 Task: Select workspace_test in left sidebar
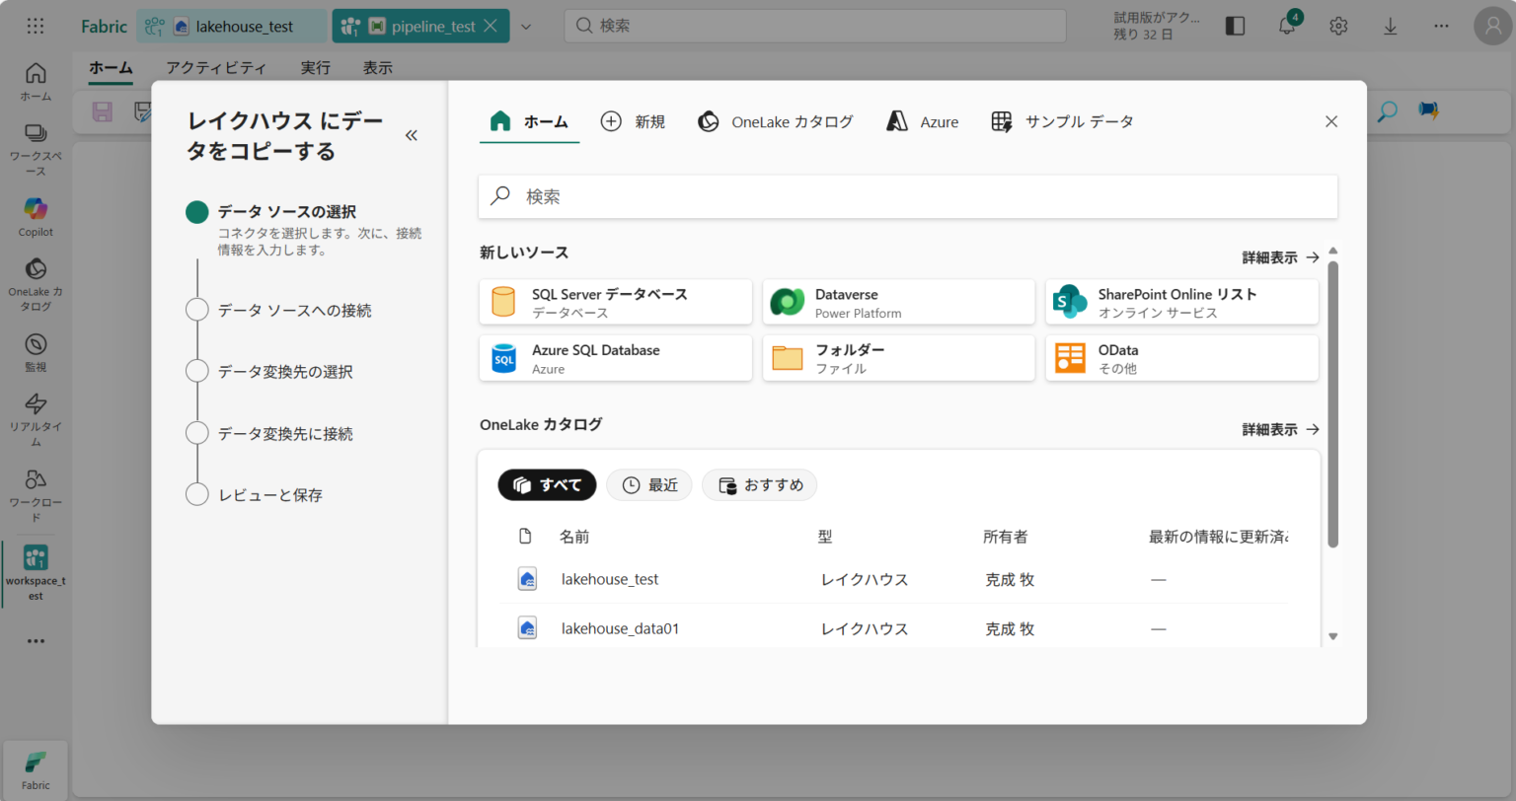pos(36,573)
